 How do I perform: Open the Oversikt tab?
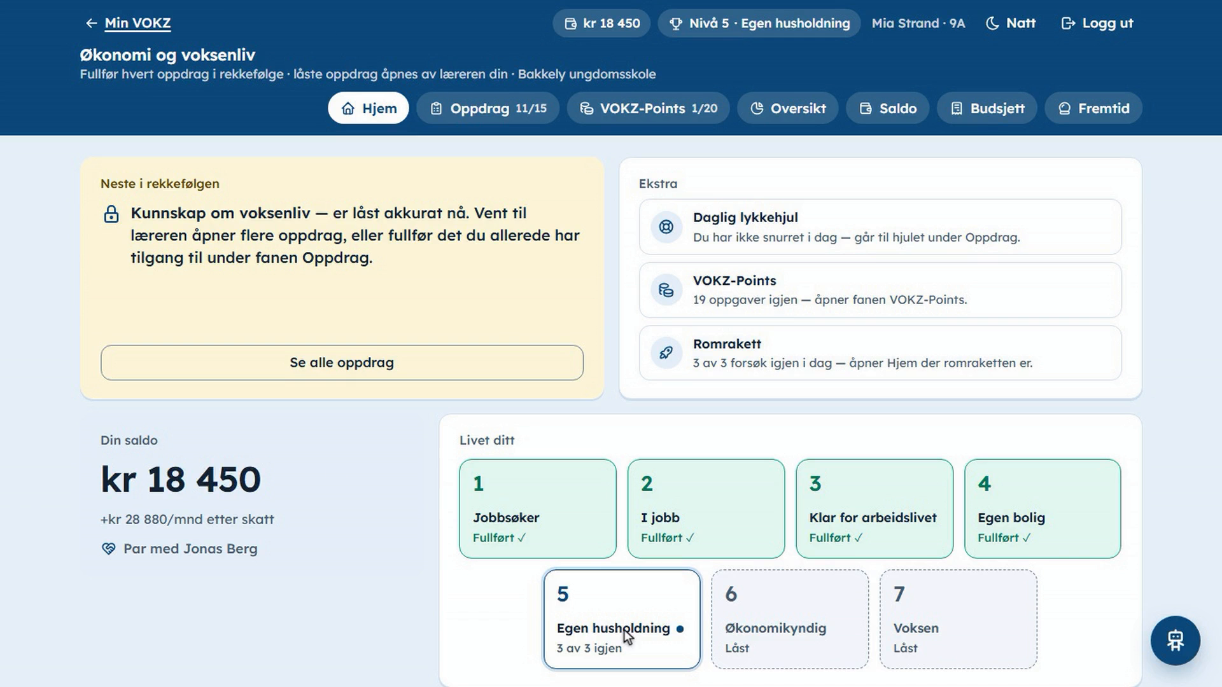pyautogui.click(x=788, y=108)
